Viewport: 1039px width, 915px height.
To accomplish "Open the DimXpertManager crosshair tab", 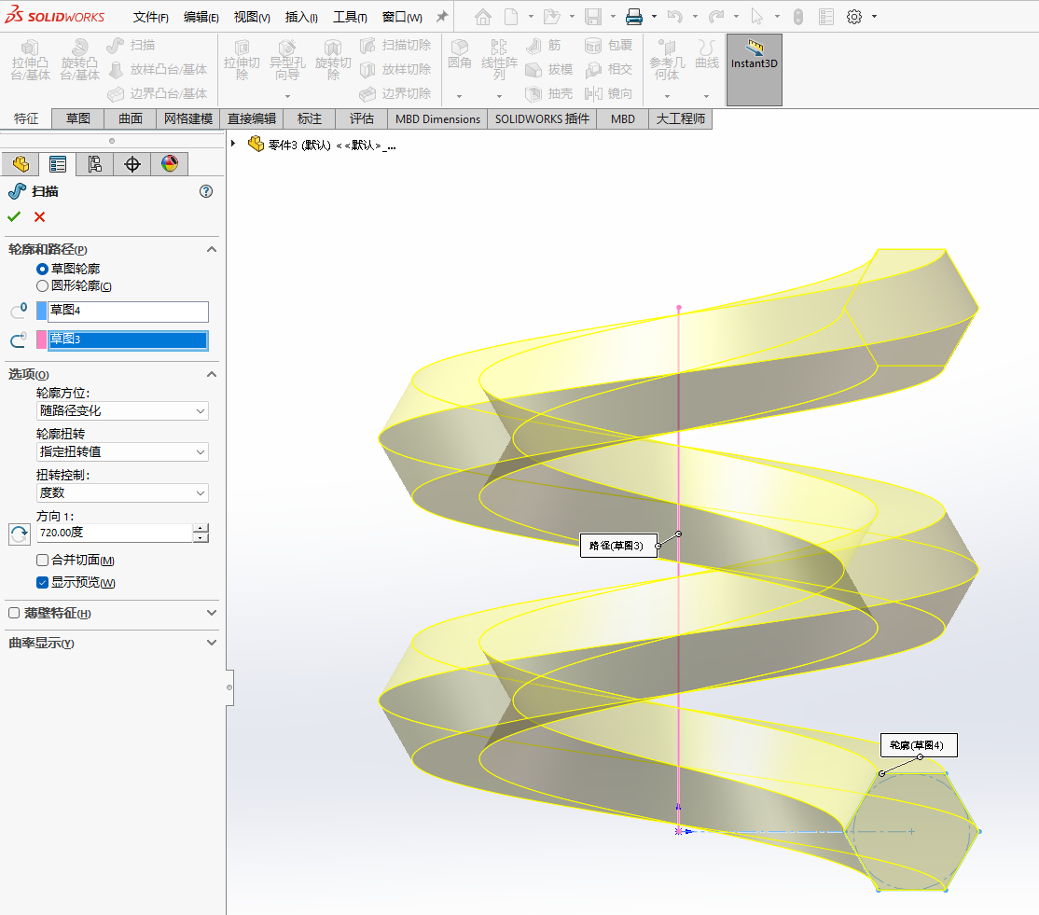I will click(132, 164).
